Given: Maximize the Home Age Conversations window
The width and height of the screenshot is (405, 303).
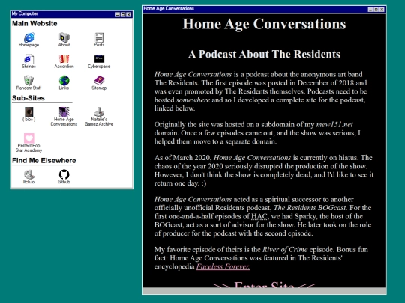Looking at the screenshot, I should pos(376,10).
